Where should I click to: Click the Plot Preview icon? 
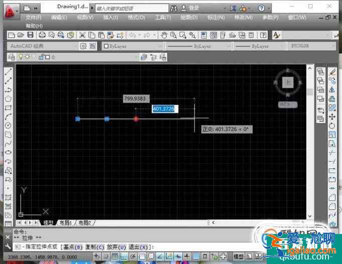coord(52,35)
